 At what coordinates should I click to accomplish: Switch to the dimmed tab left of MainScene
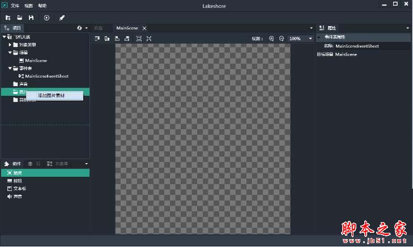pos(99,28)
